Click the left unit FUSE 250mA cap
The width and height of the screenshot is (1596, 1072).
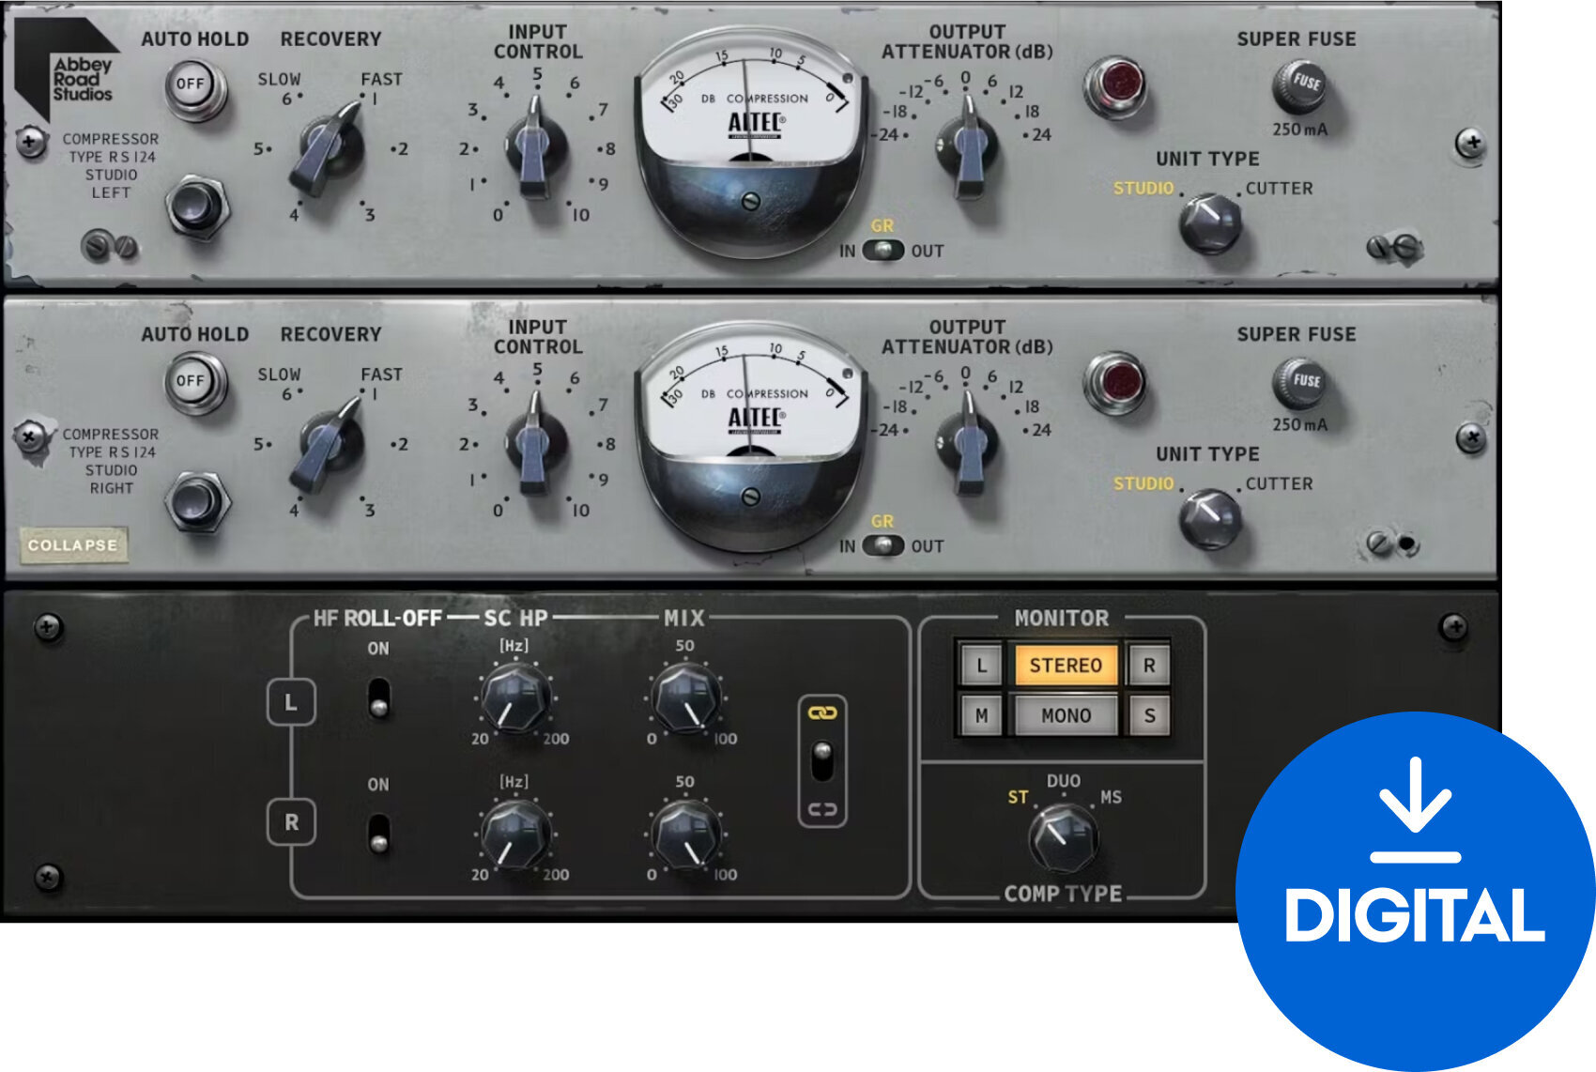tap(1300, 87)
